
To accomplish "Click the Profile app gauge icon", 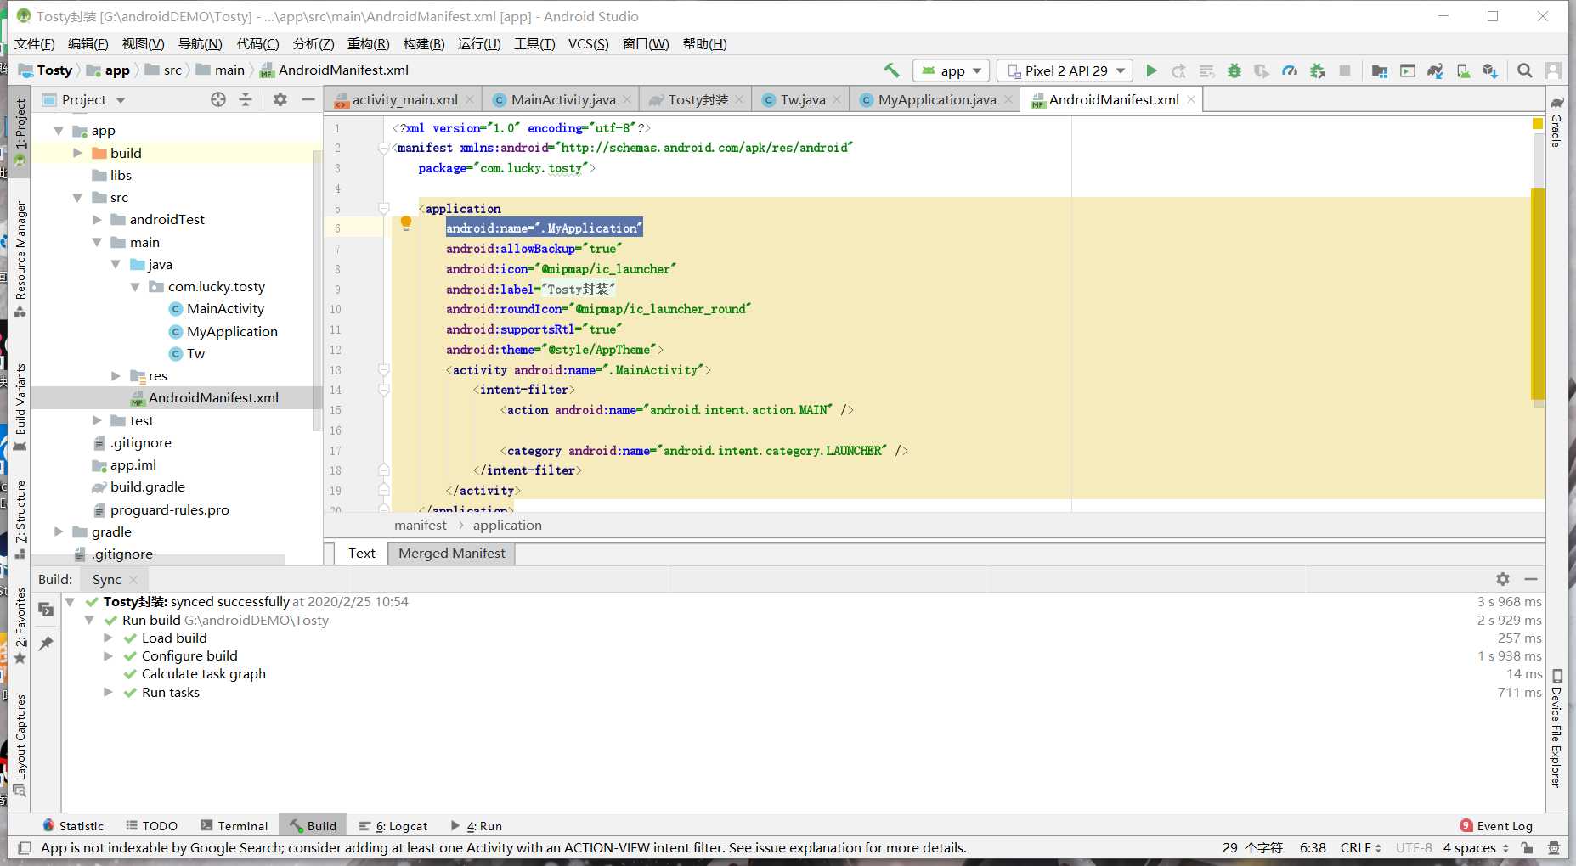I will coord(1290,70).
